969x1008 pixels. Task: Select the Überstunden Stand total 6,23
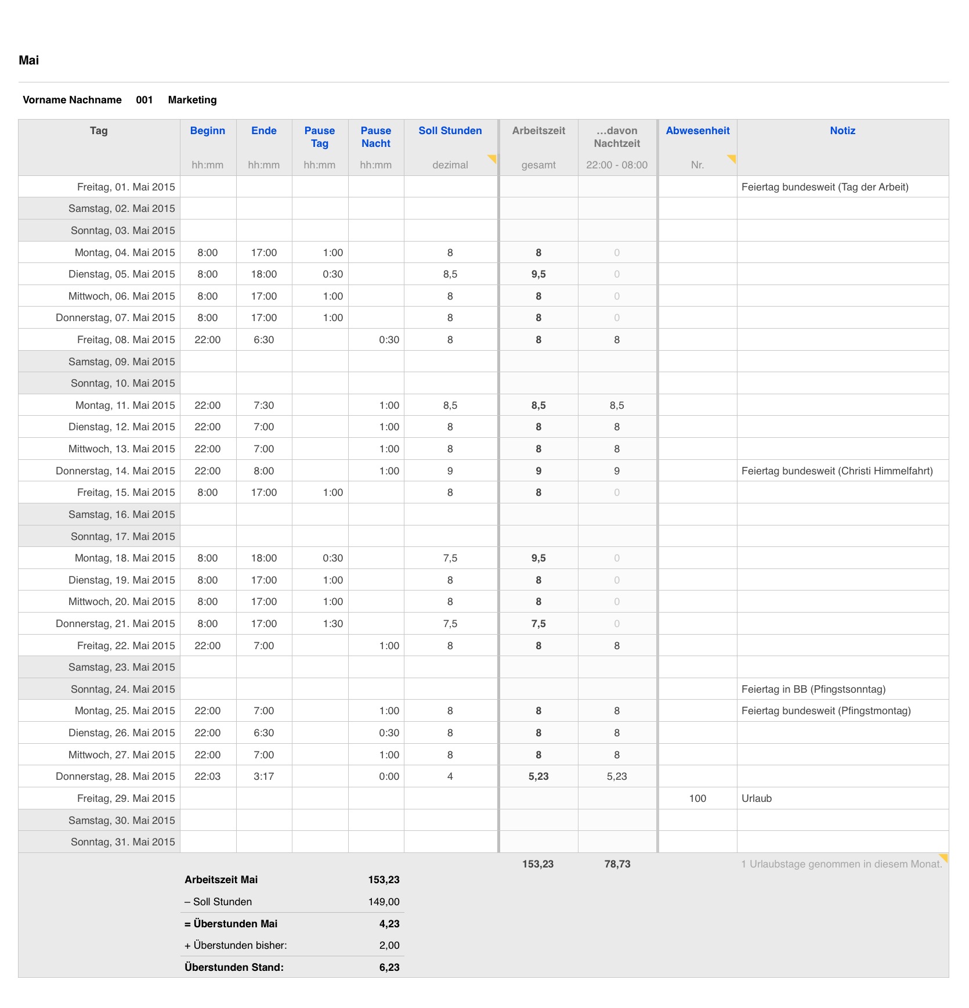point(389,967)
